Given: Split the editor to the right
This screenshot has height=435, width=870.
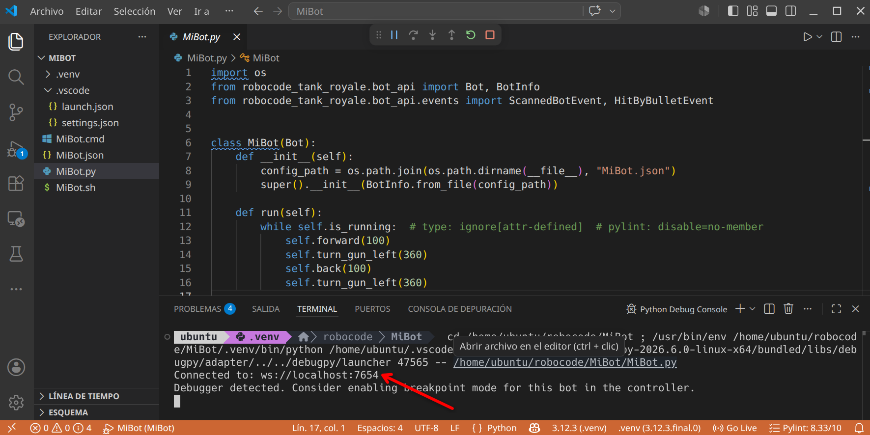Looking at the screenshot, I should click(836, 37).
